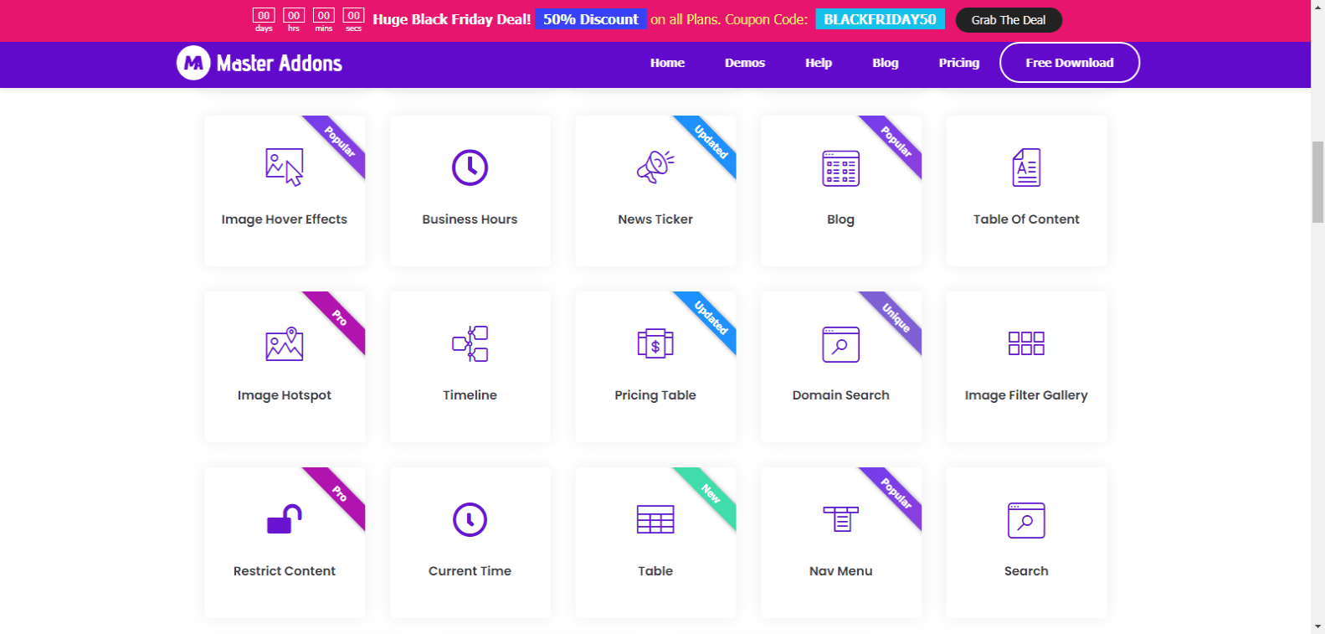This screenshot has width=1325, height=634.
Task: Click the Image Hotspot icon
Action: point(285,343)
